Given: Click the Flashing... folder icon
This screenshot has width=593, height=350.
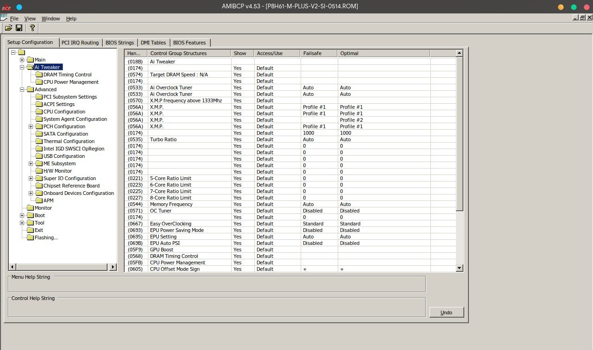Looking at the screenshot, I should point(30,237).
